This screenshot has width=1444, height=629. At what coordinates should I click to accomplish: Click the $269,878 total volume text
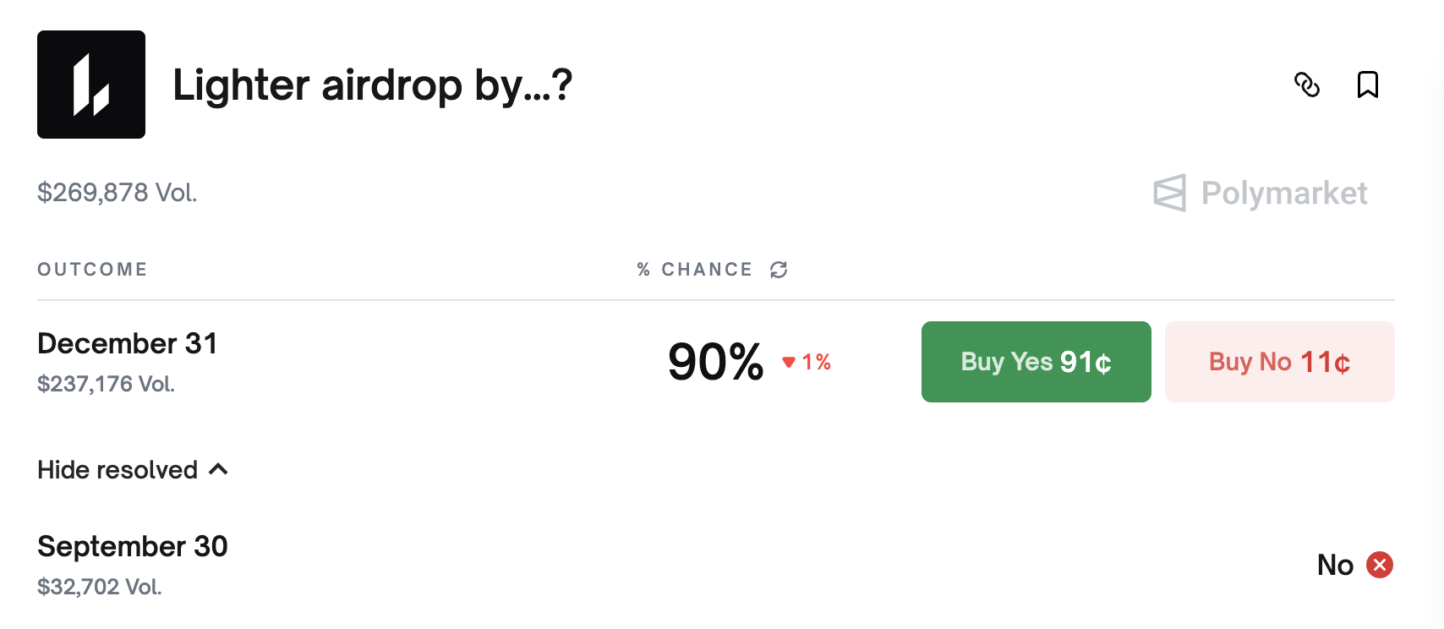click(x=117, y=193)
